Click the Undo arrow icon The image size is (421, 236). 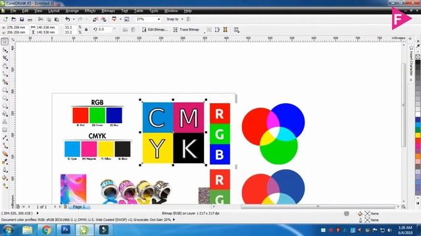(67, 19)
